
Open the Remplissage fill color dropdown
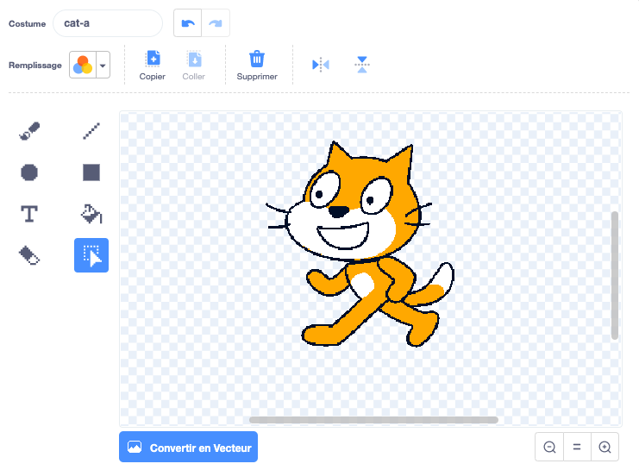point(90,65)
